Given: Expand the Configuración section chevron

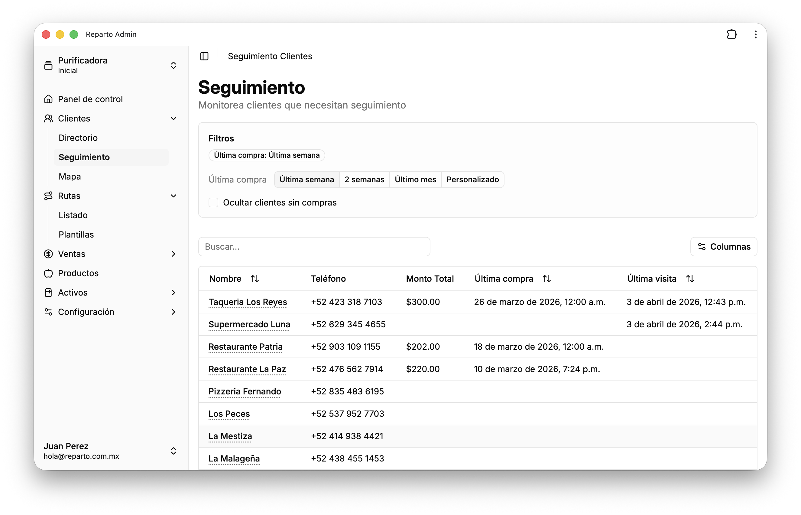Looking at the screenshot, I should point(173,312).
